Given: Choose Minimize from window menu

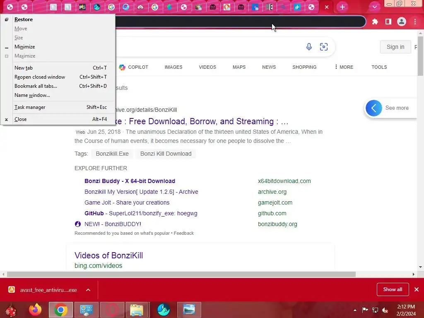Looking at the screenshot, I should 58,47.
